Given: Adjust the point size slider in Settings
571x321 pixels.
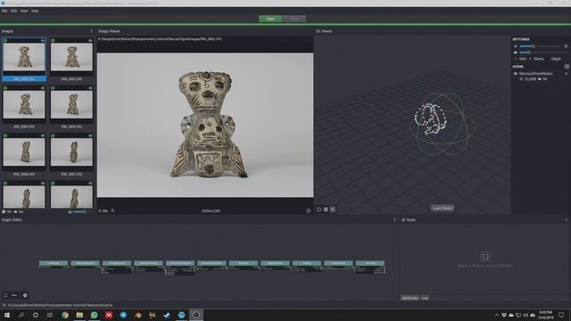Looking at the screenshot, I should [541, 46].
